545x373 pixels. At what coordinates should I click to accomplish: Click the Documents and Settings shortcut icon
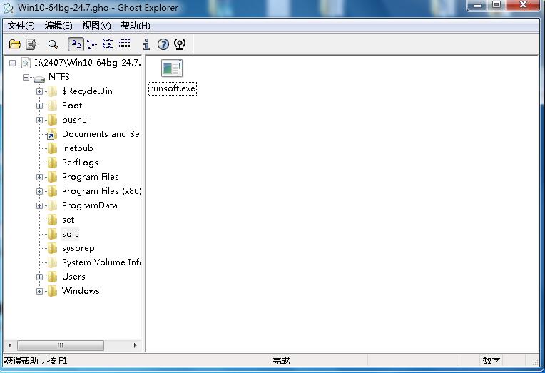point(52,134)
